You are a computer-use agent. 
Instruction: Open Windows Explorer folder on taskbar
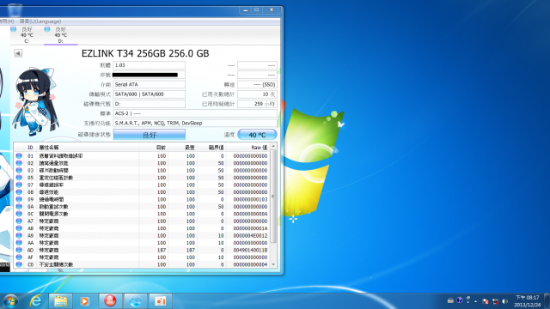(61, 301)
